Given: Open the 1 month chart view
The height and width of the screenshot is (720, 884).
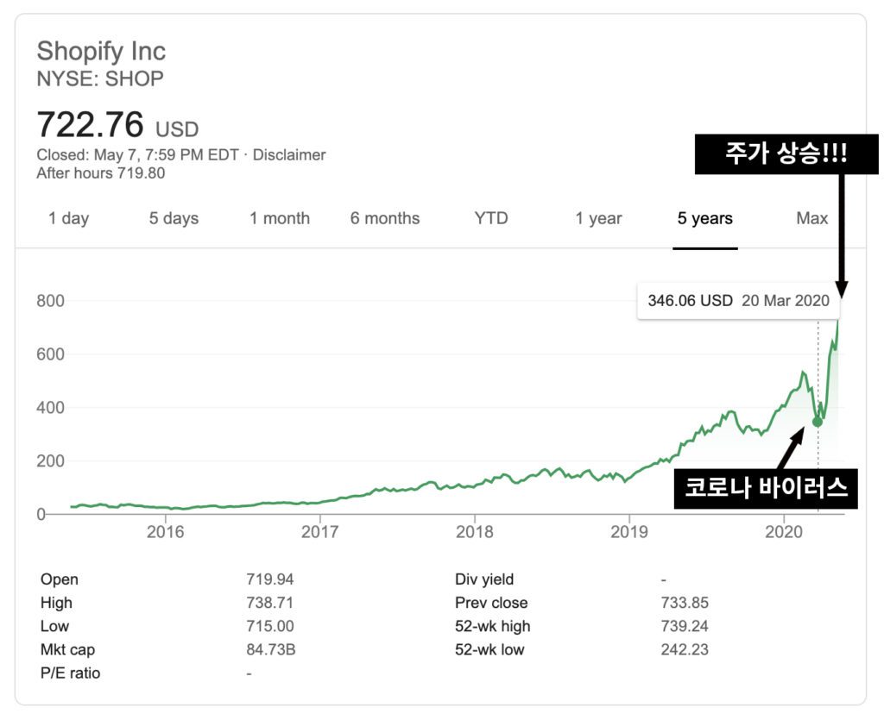Looking at the screenshot, I should tap(280, 219).
